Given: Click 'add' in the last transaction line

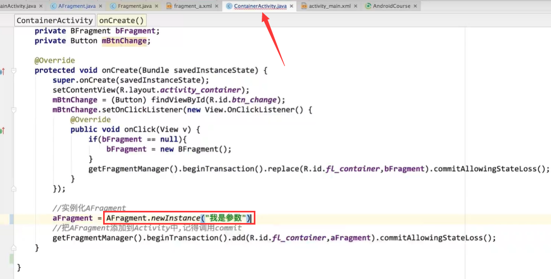Looking at the screenshot, I should [238, 238].
